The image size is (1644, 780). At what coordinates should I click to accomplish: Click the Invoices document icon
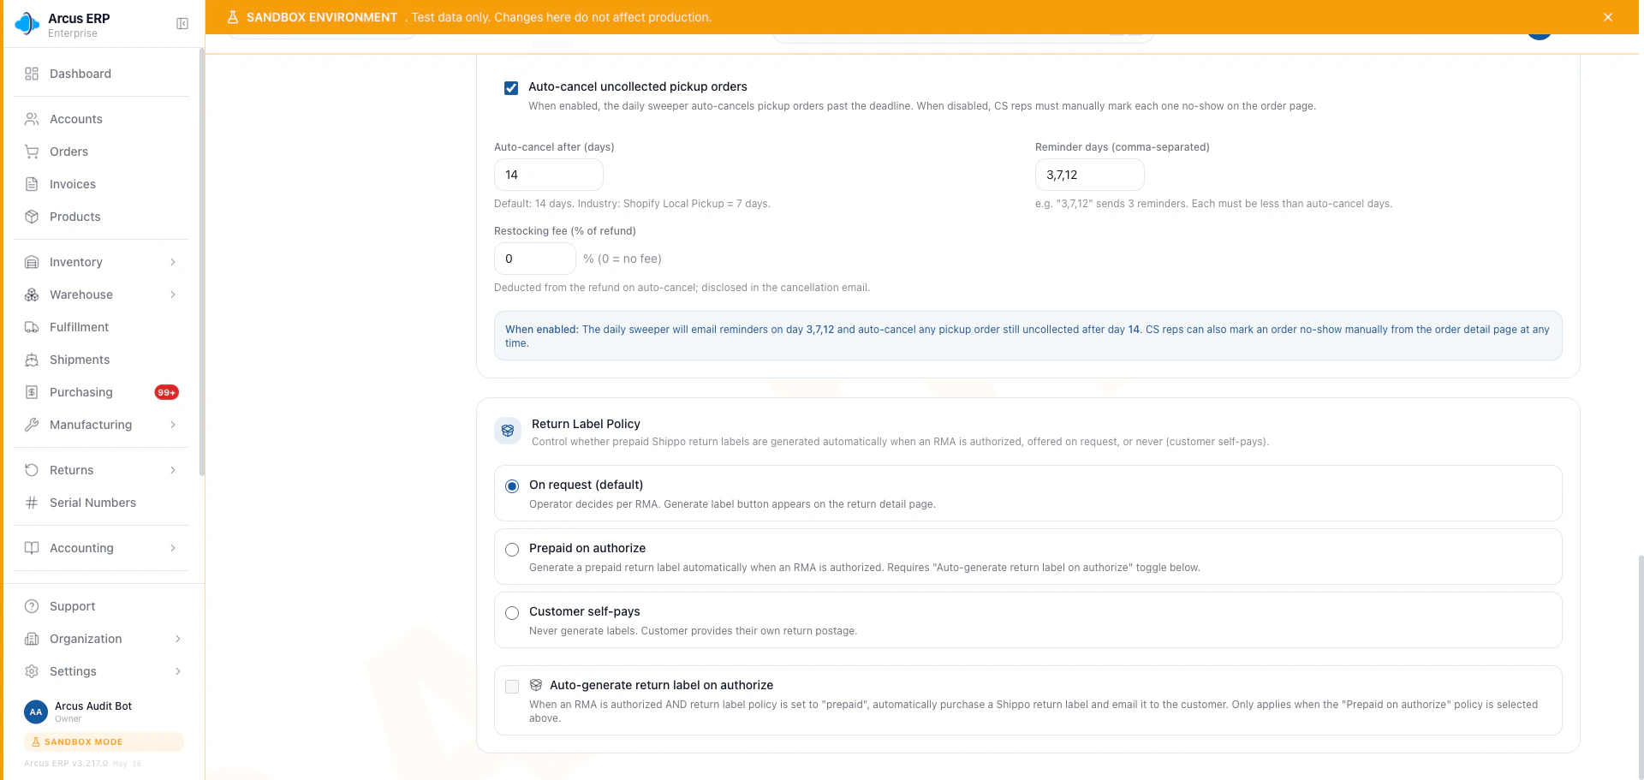point(32,184)
